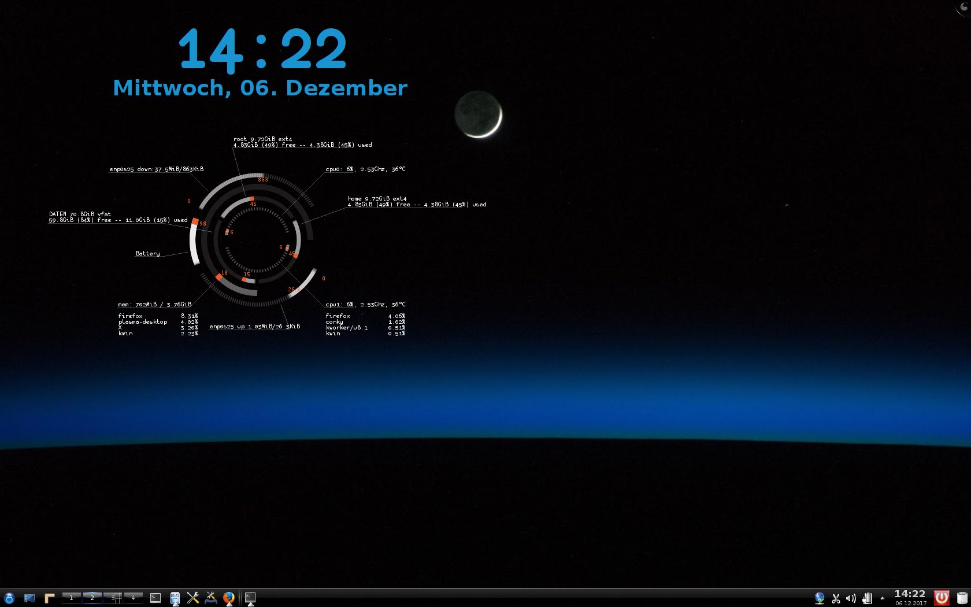Click the 'root 9.72GiB ext4' label
This screenshot has height=607, width=971.
point(262,139)
